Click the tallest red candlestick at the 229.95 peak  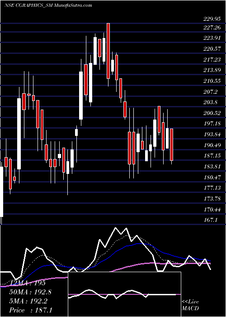(x=108, y=51)
